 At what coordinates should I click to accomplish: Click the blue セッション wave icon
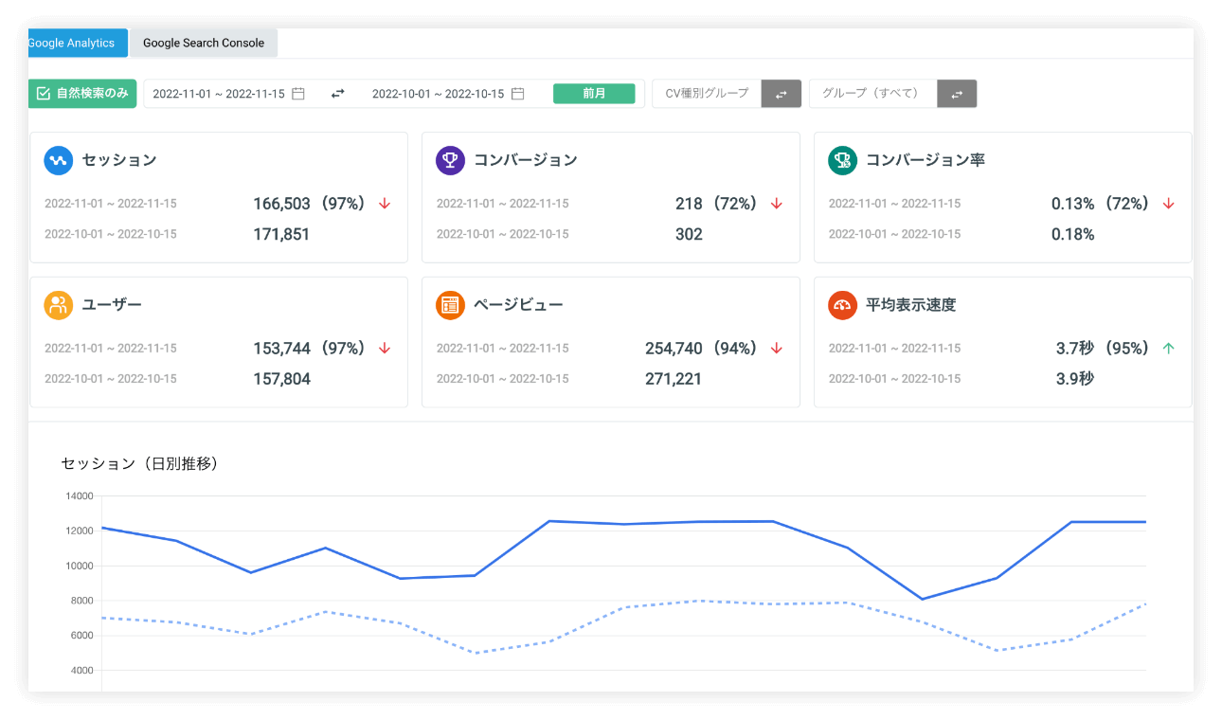coord(58,160)
